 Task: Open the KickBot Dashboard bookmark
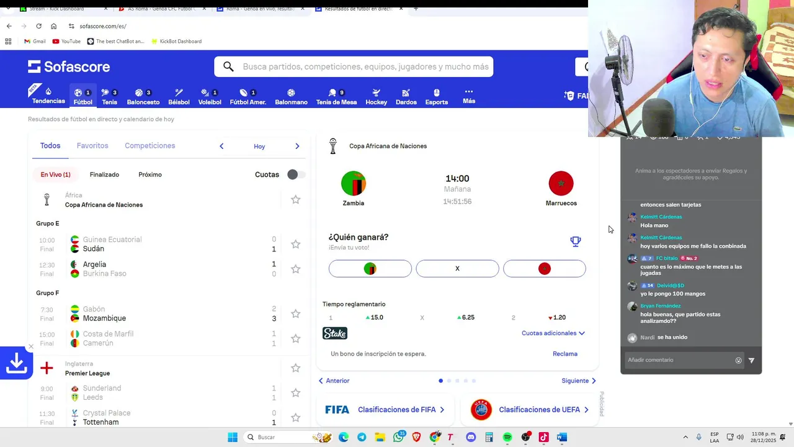176,41
